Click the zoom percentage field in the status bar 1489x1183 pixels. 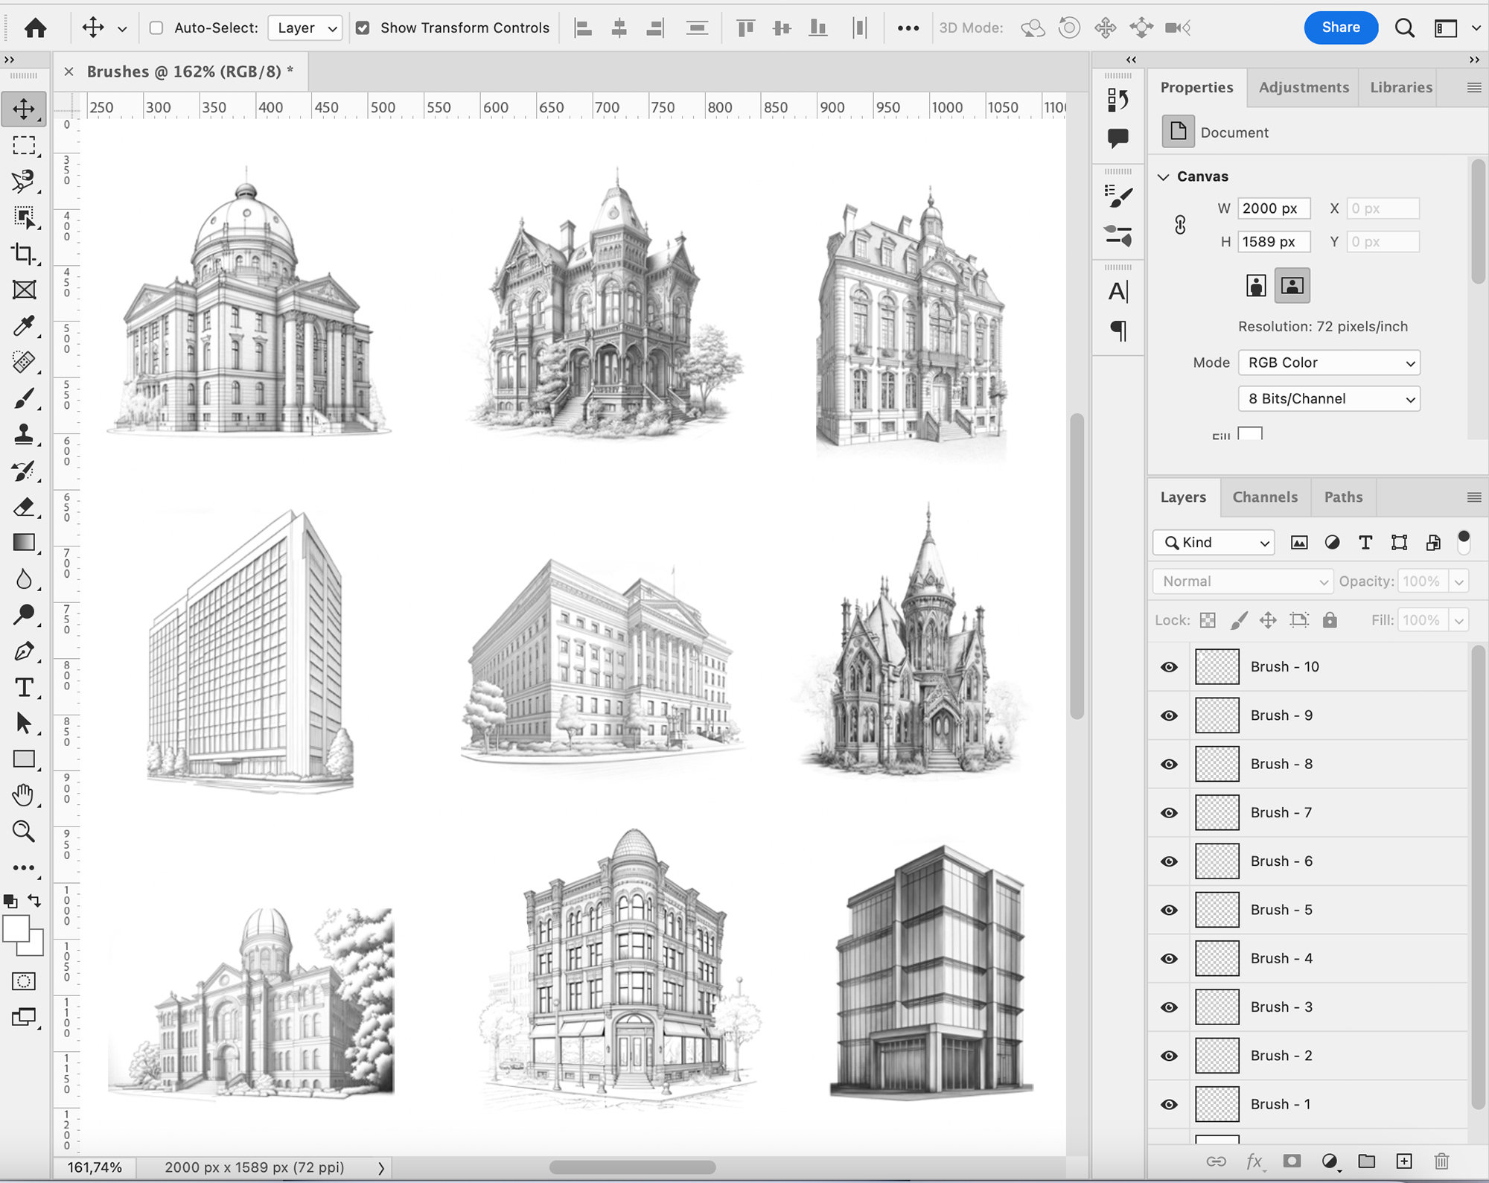point(95,1167)
